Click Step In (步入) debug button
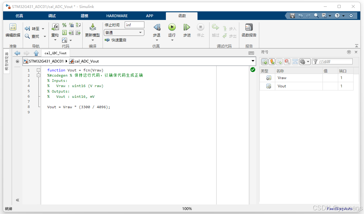This screenshot has width=364, height=214. coord(229,29)
